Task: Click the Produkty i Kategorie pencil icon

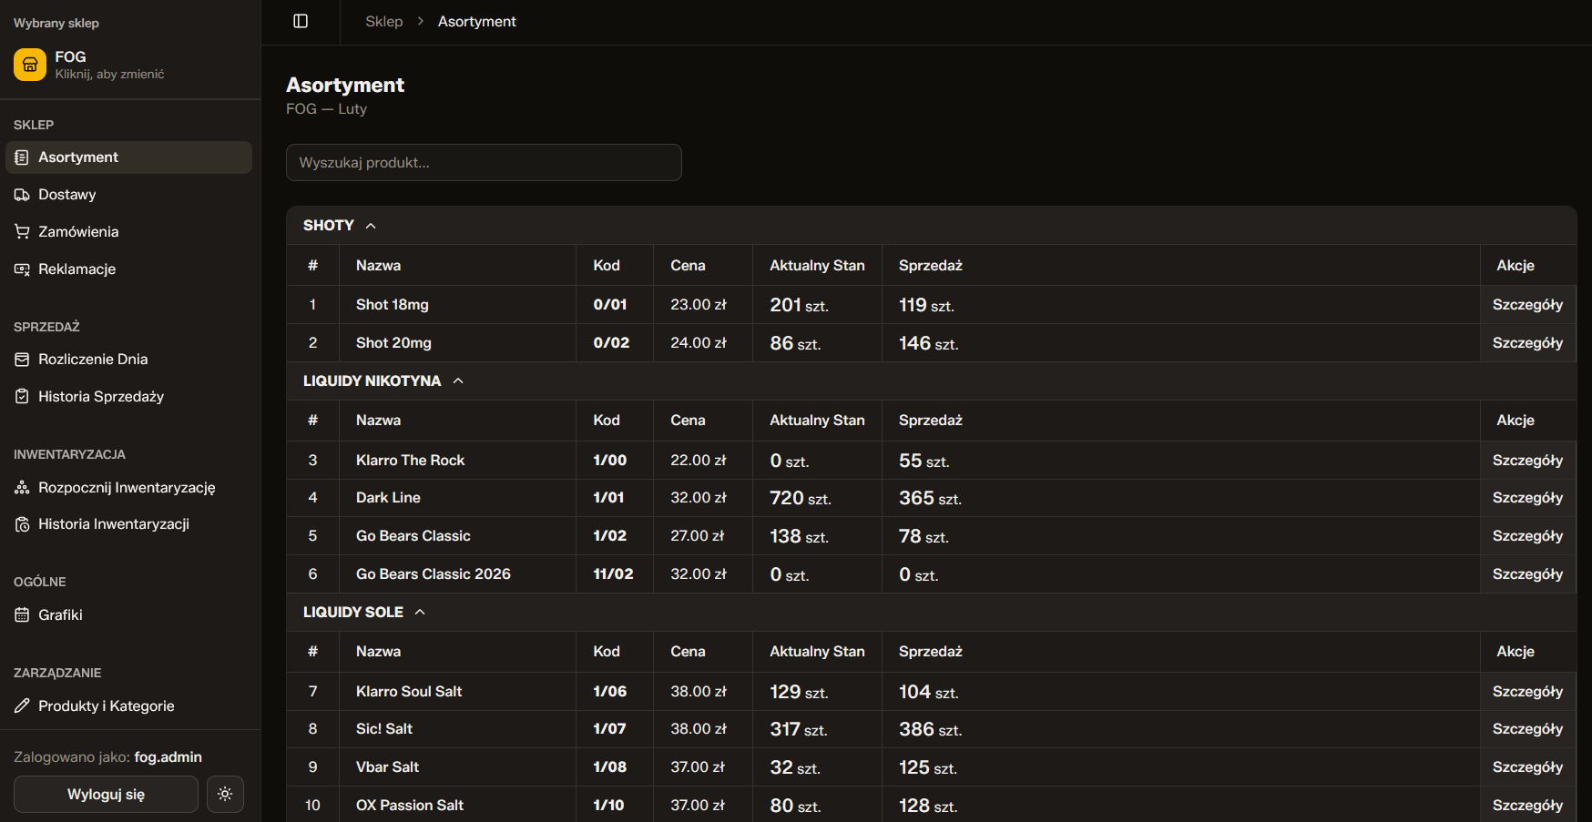Action: (x=22, y=706)
